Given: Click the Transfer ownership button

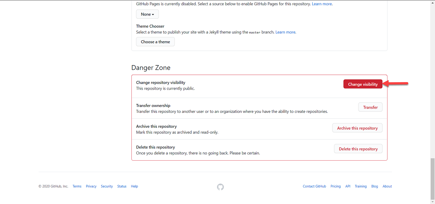Looking at the screenshot, I should tap(370, 107).
